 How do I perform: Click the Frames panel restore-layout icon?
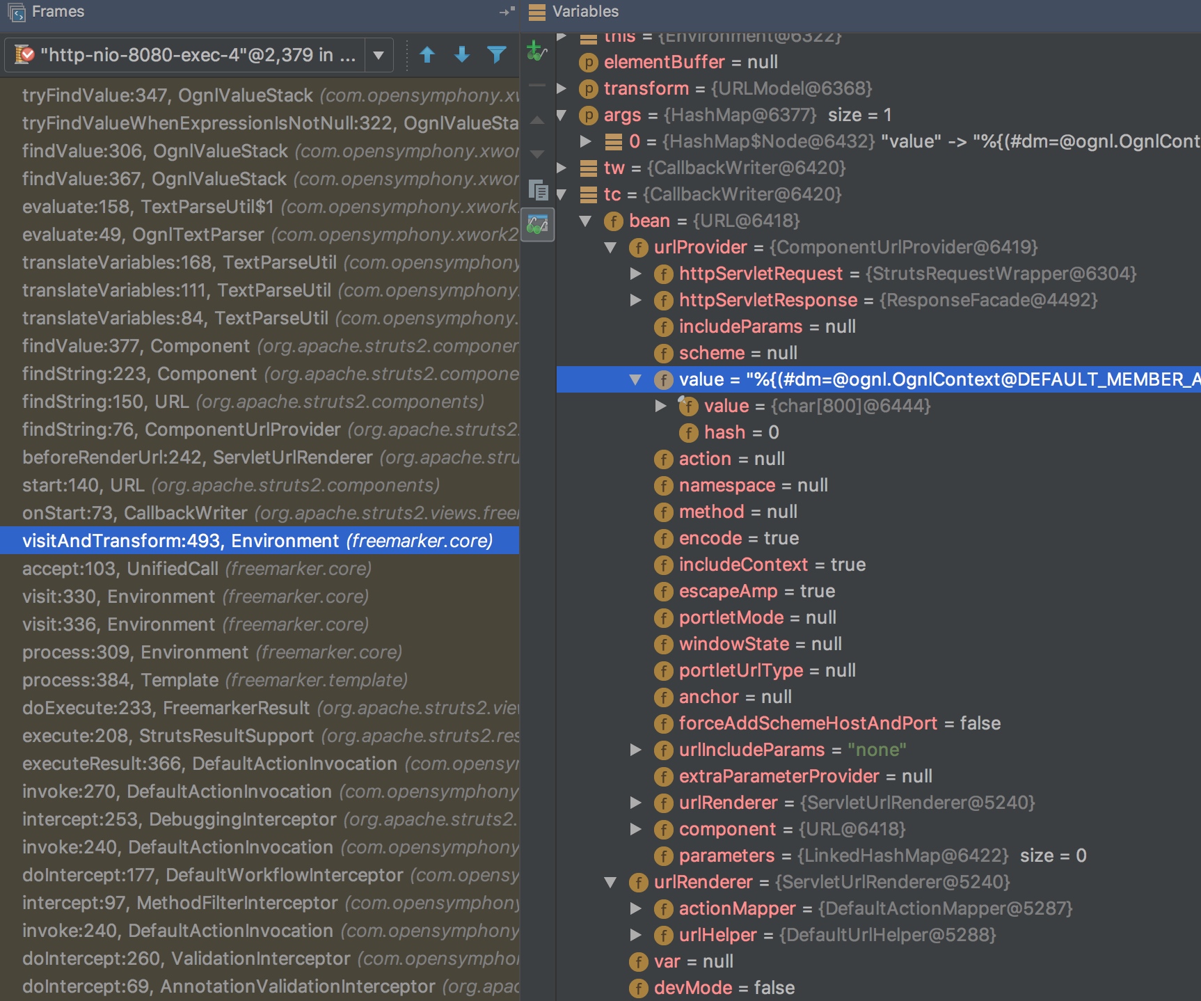507,11
